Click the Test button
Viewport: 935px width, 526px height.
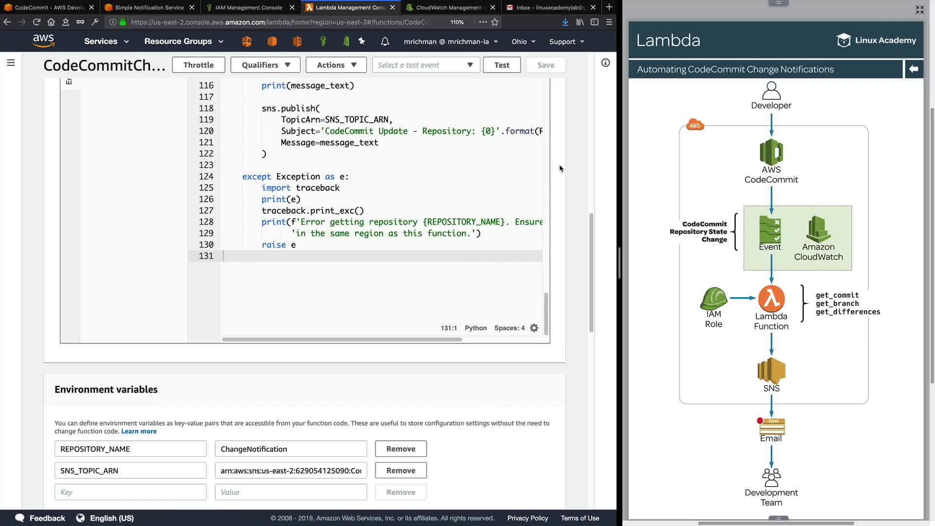coord(502,65)
